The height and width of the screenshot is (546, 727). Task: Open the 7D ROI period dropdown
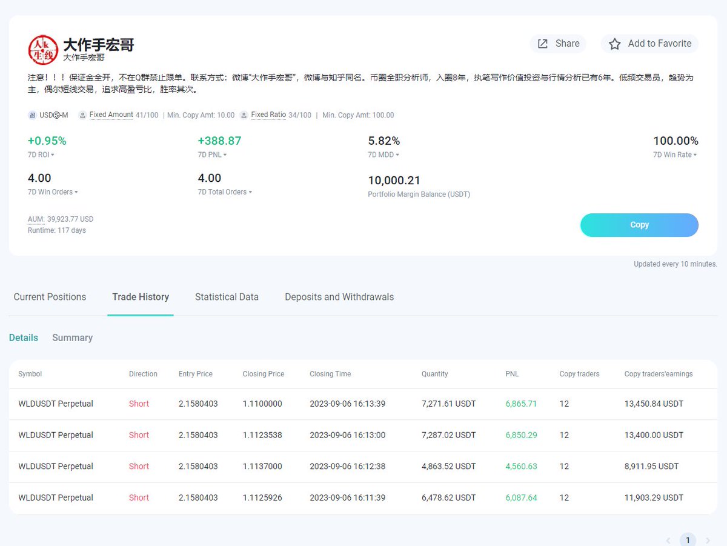tap(41, 155)
